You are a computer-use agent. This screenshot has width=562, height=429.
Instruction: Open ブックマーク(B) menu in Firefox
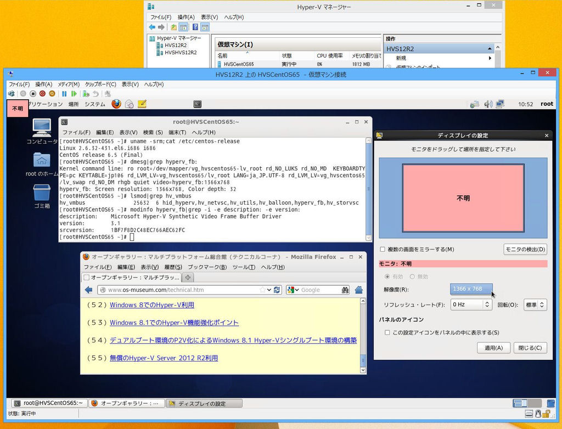coord(207,267)
